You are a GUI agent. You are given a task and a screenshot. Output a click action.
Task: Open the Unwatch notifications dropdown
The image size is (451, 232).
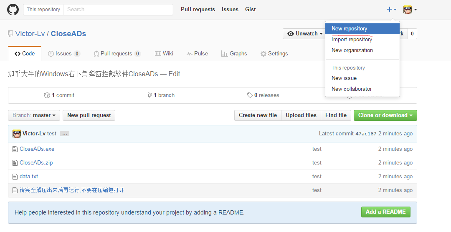(x=305, y=34)
